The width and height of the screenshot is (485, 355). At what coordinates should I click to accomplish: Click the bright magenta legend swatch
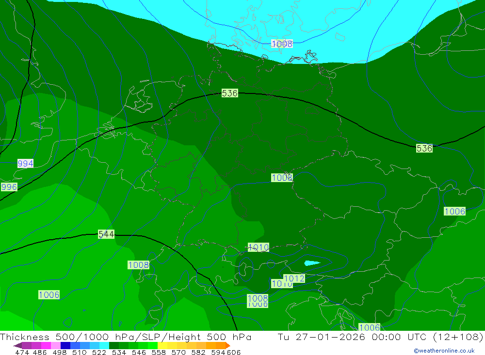coord(46,345)
